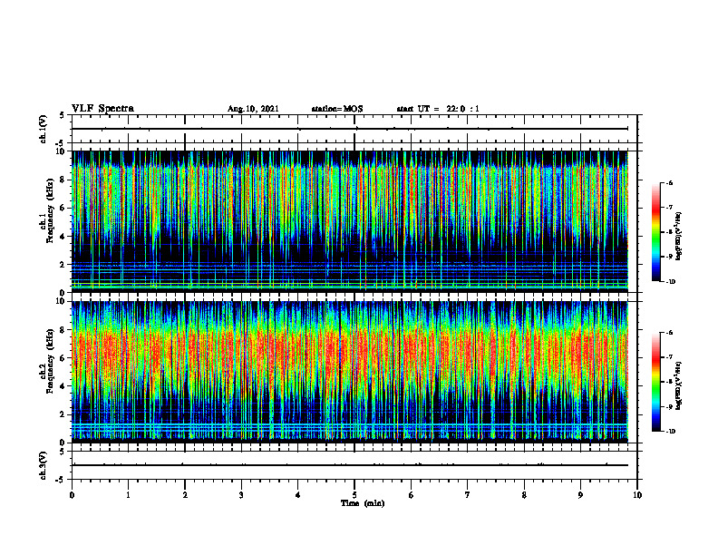Click the ch.3 voltage waveform trace
This screenshot has height=555, width=718.
[x=350, y=465]
